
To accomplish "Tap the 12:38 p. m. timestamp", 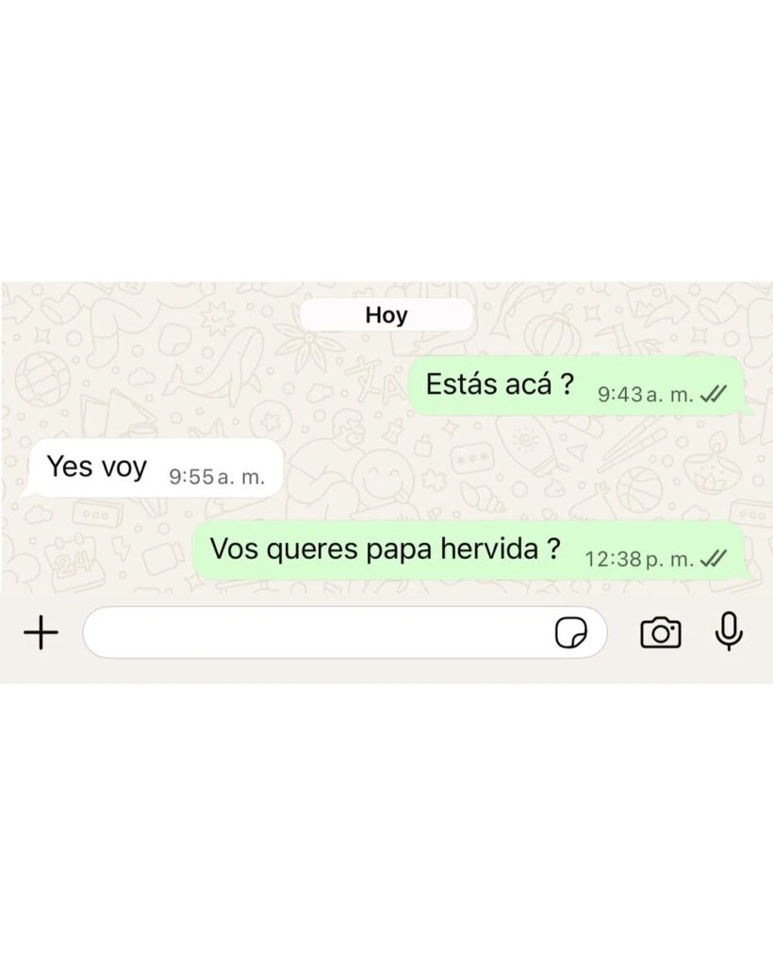I will (639, 560).
